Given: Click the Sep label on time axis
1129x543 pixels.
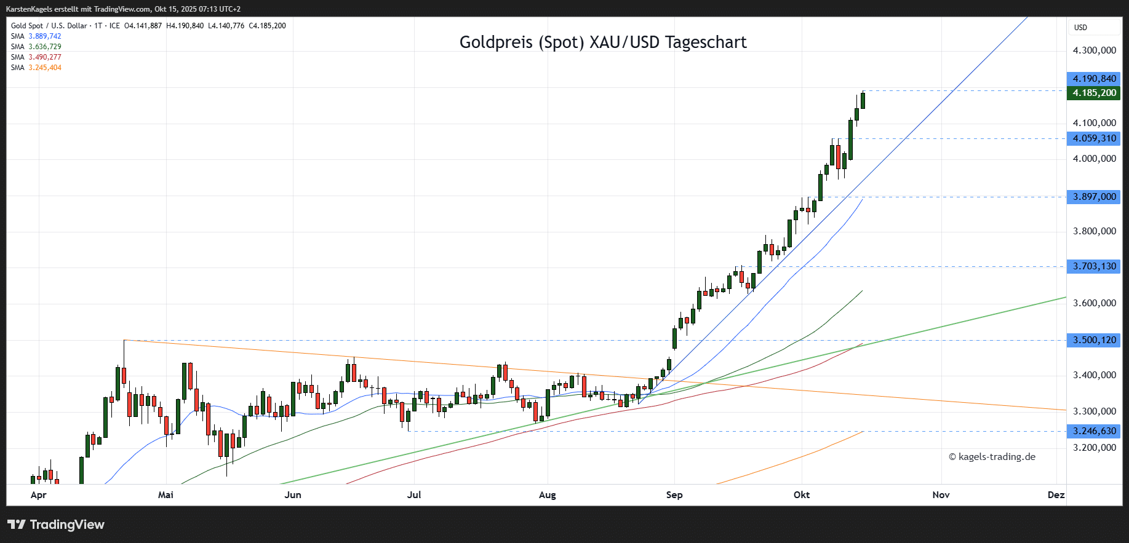Looking at the screenshot, I should coord(674,495).
